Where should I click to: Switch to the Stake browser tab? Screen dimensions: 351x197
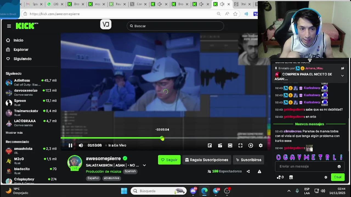tap(243, 4)
